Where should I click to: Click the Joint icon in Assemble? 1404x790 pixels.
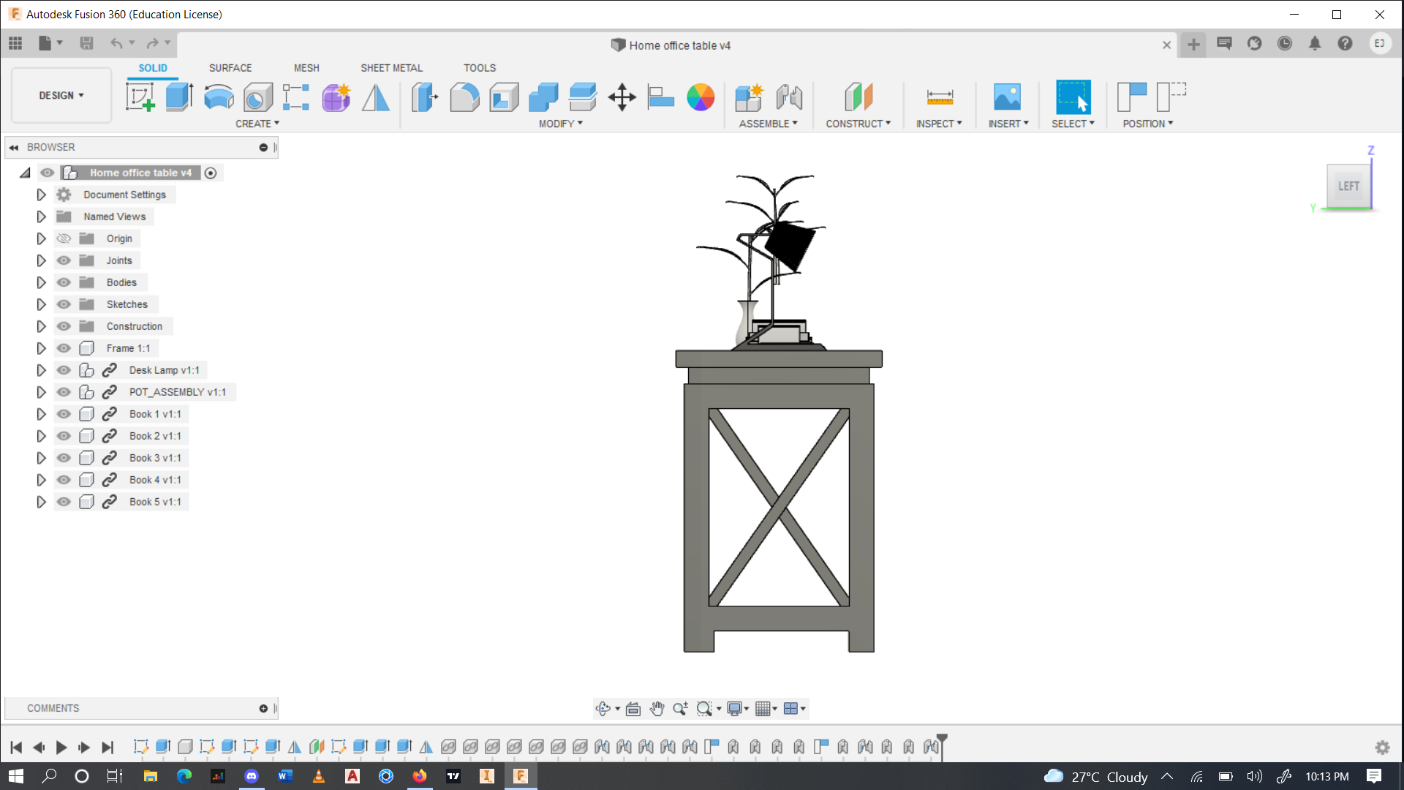(789, 97)
